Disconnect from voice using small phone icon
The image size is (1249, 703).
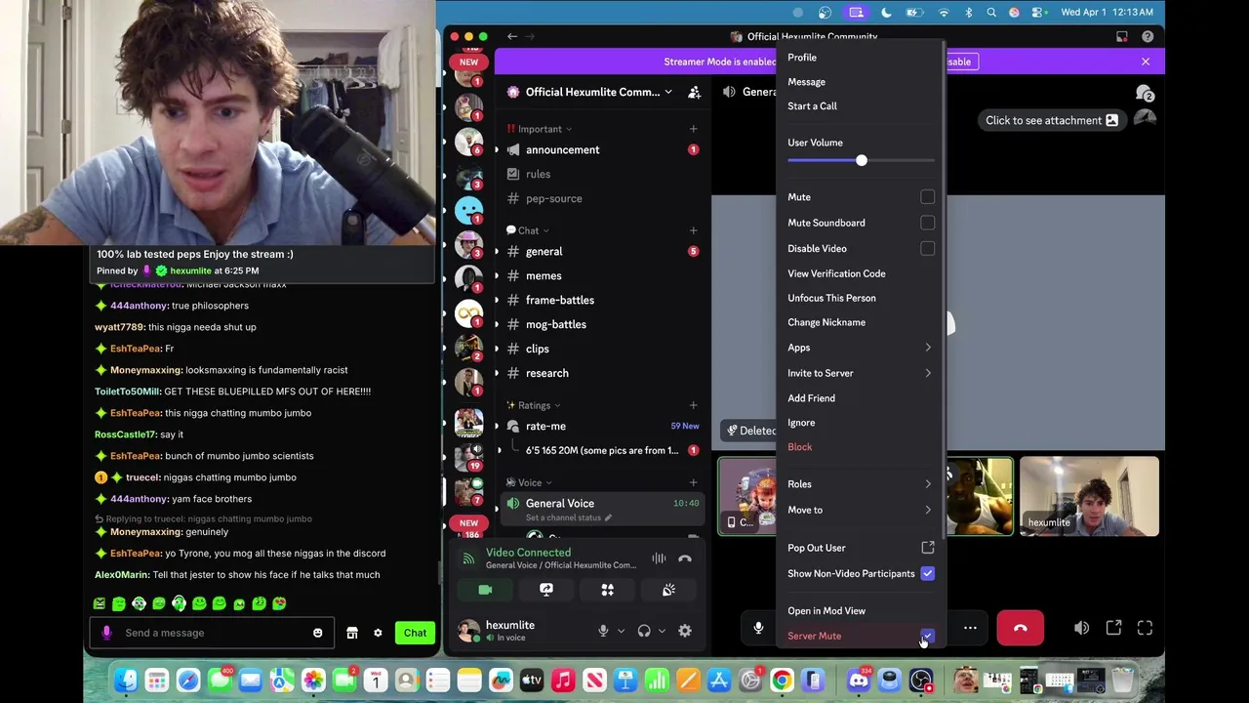(x=685, y=558)
